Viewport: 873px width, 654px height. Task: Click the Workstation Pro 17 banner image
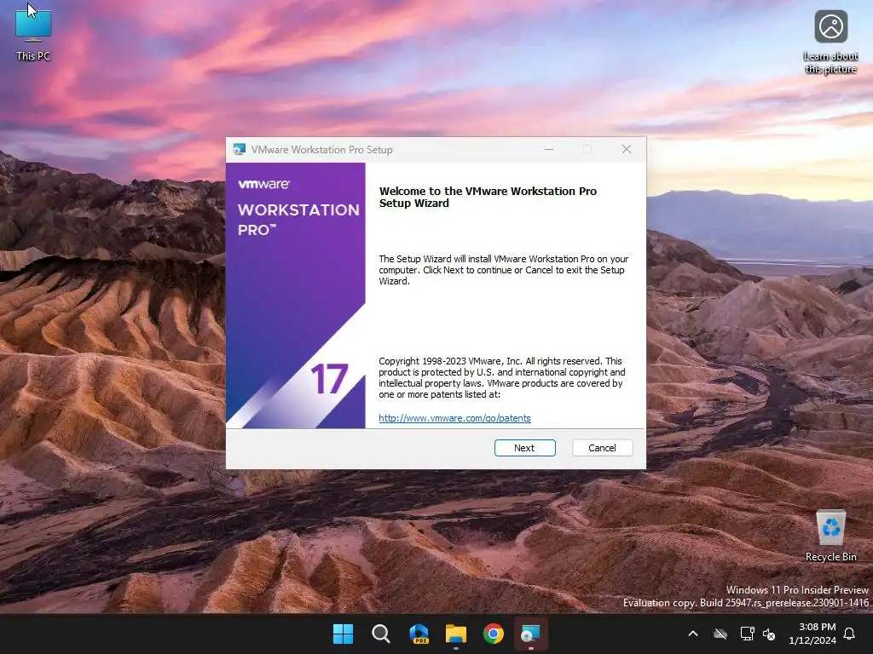pyautogui.click(x=296, y=295)
